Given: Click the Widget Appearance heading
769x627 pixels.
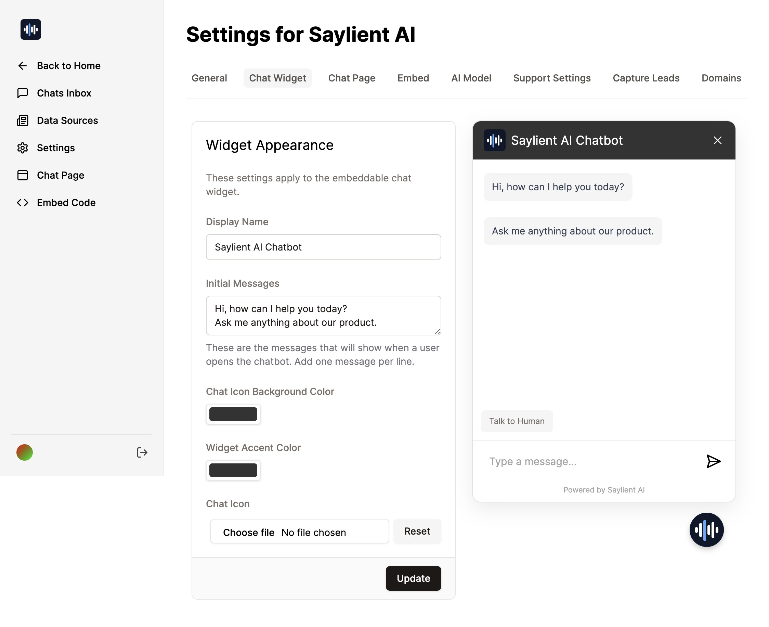Looking at the screenshot, I should click(270, 145).
